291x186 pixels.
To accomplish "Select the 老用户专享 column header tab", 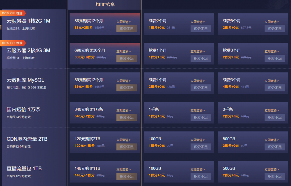I will 105,4.
